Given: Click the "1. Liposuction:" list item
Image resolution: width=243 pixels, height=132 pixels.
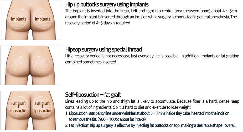Looking at the screenshot, I should [x=147, y=113].
